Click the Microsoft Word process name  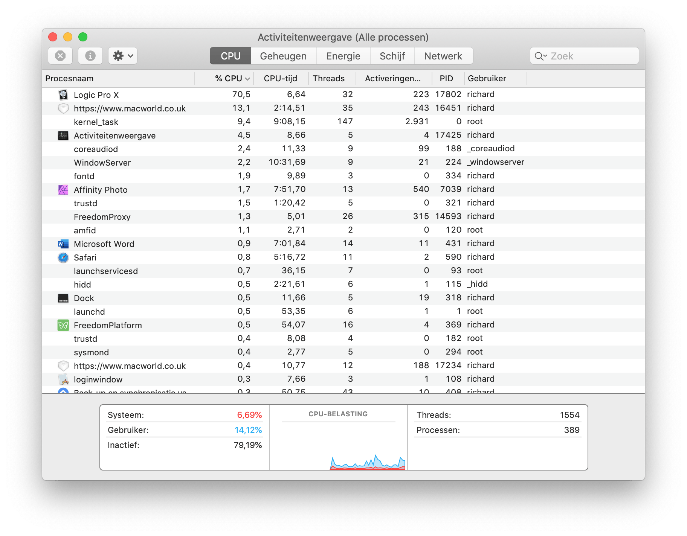104,244
